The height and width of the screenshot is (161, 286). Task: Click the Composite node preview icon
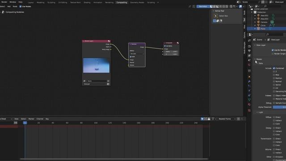(x=178, y=43)
